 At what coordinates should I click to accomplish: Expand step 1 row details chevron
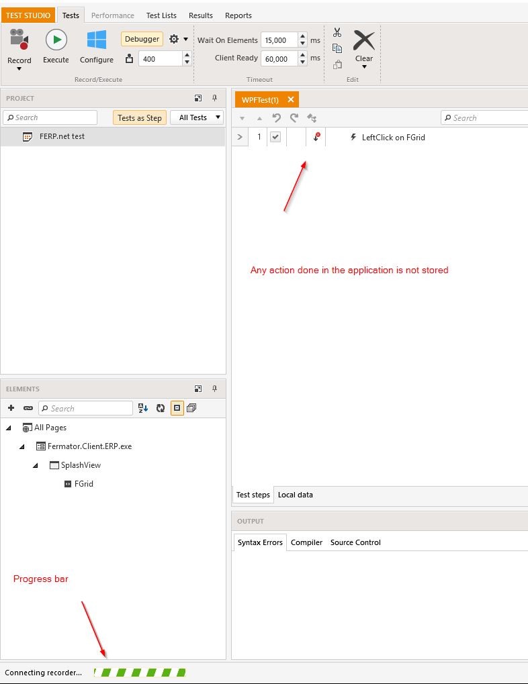click(240, 138)
